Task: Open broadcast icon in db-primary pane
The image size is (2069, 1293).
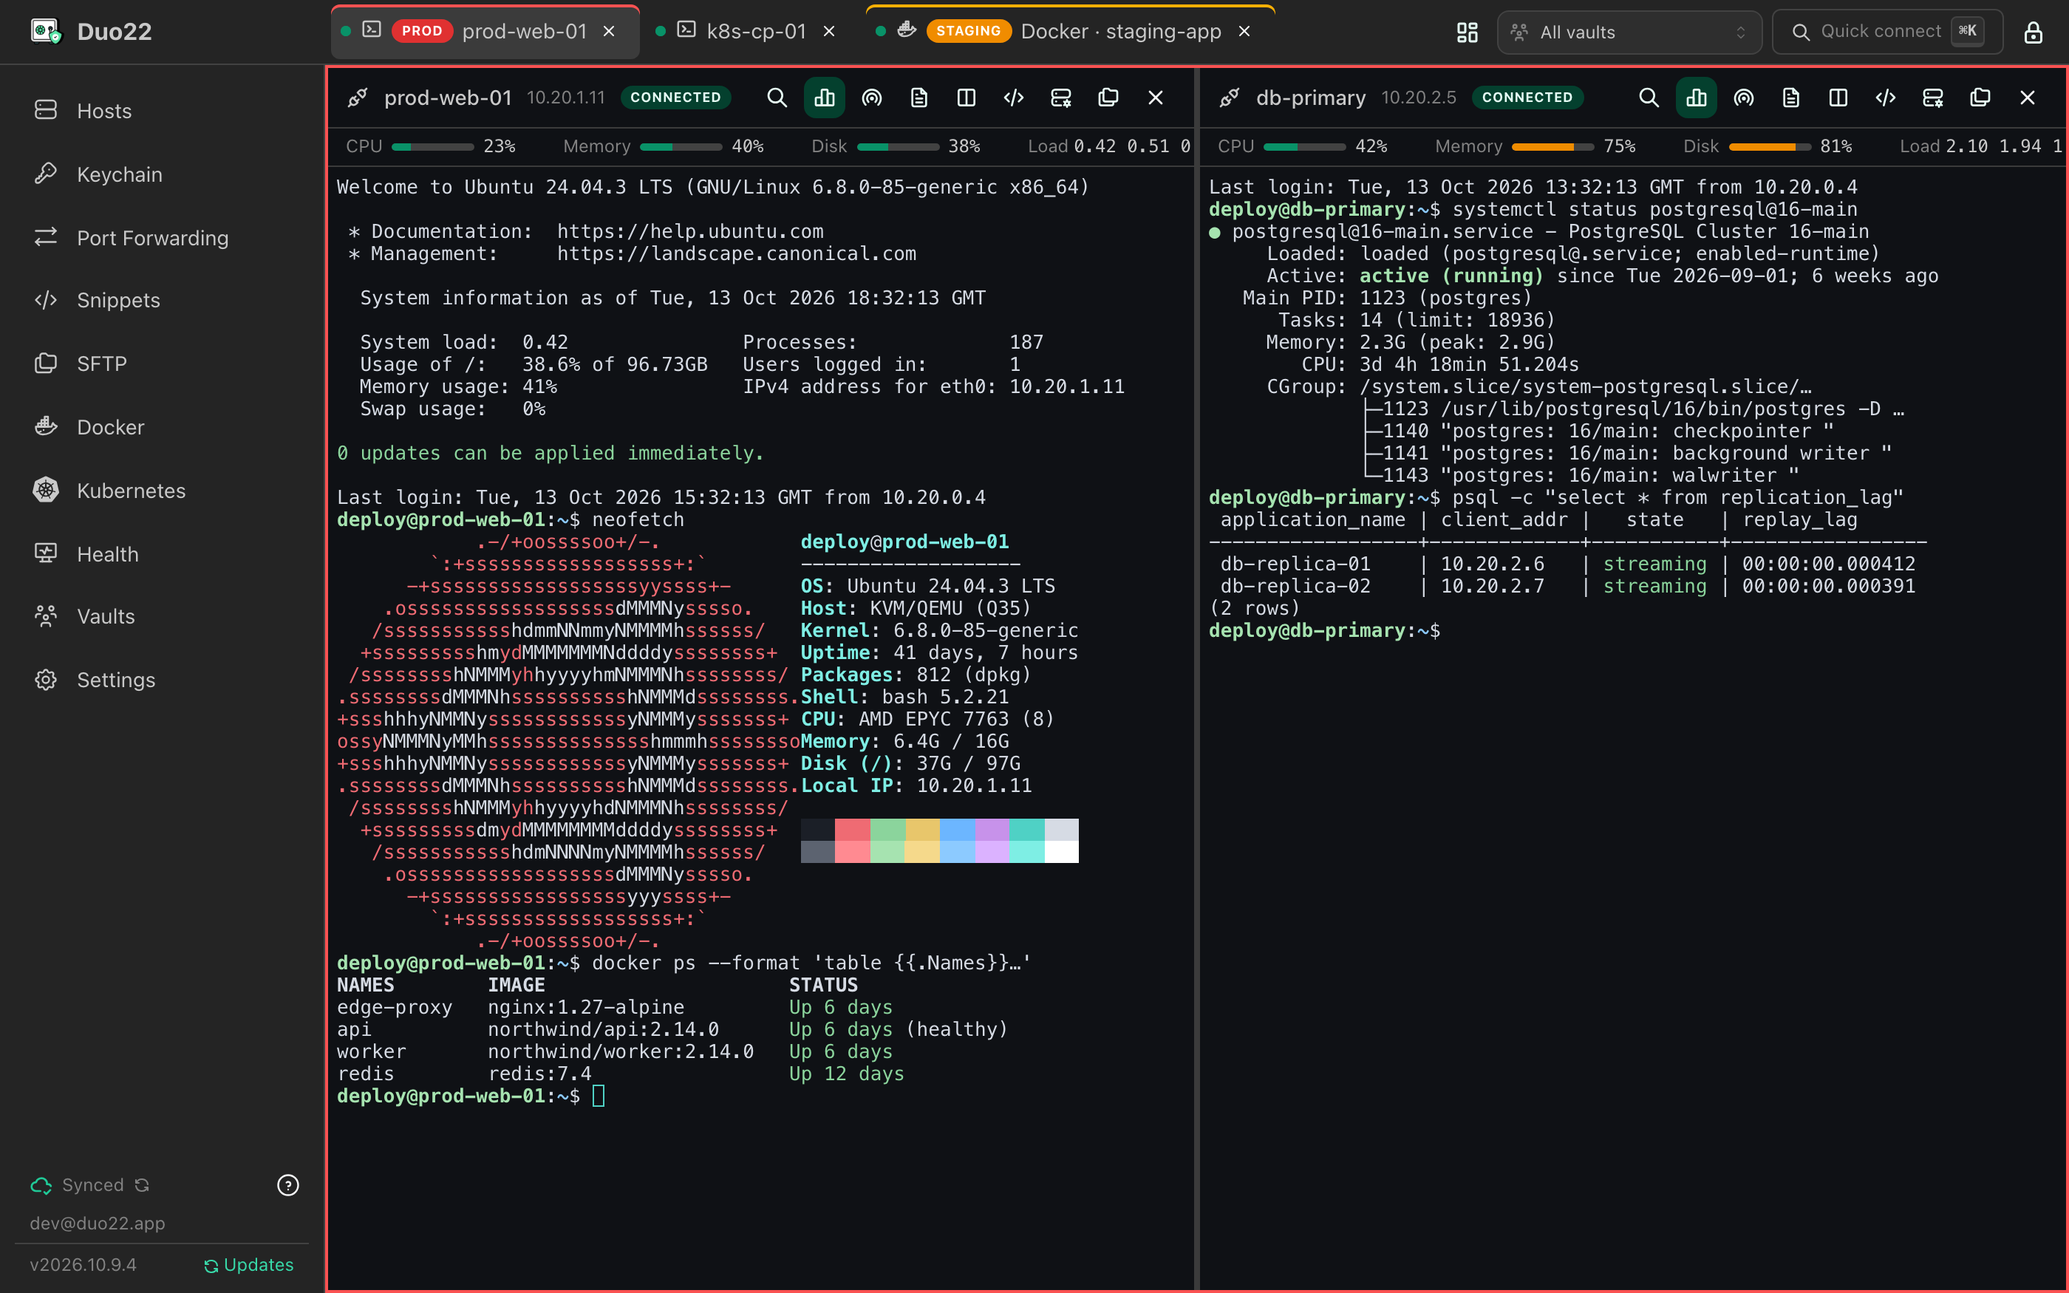Action: (1743, 98)
